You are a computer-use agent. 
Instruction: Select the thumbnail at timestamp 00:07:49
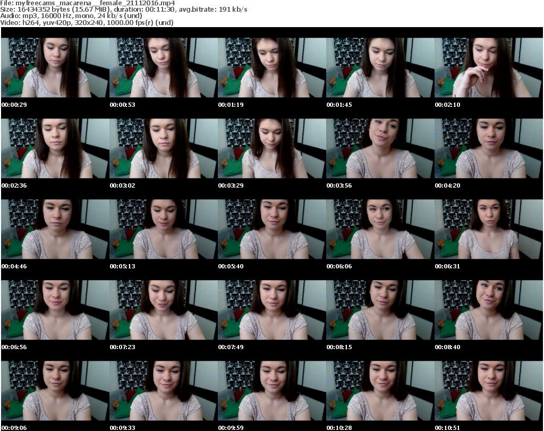point(272,310)
